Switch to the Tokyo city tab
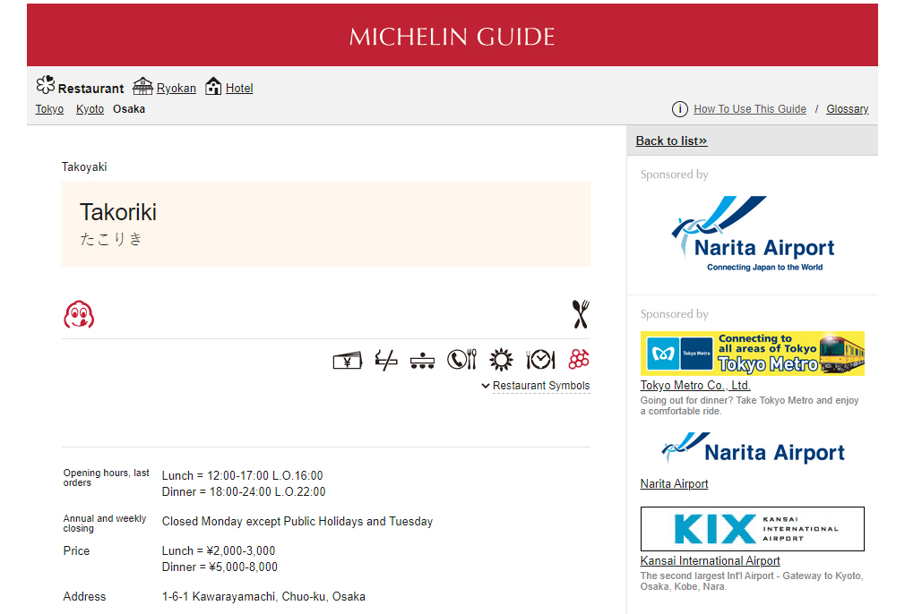Viewport: 922px width, 614px height. pos(49,109)
